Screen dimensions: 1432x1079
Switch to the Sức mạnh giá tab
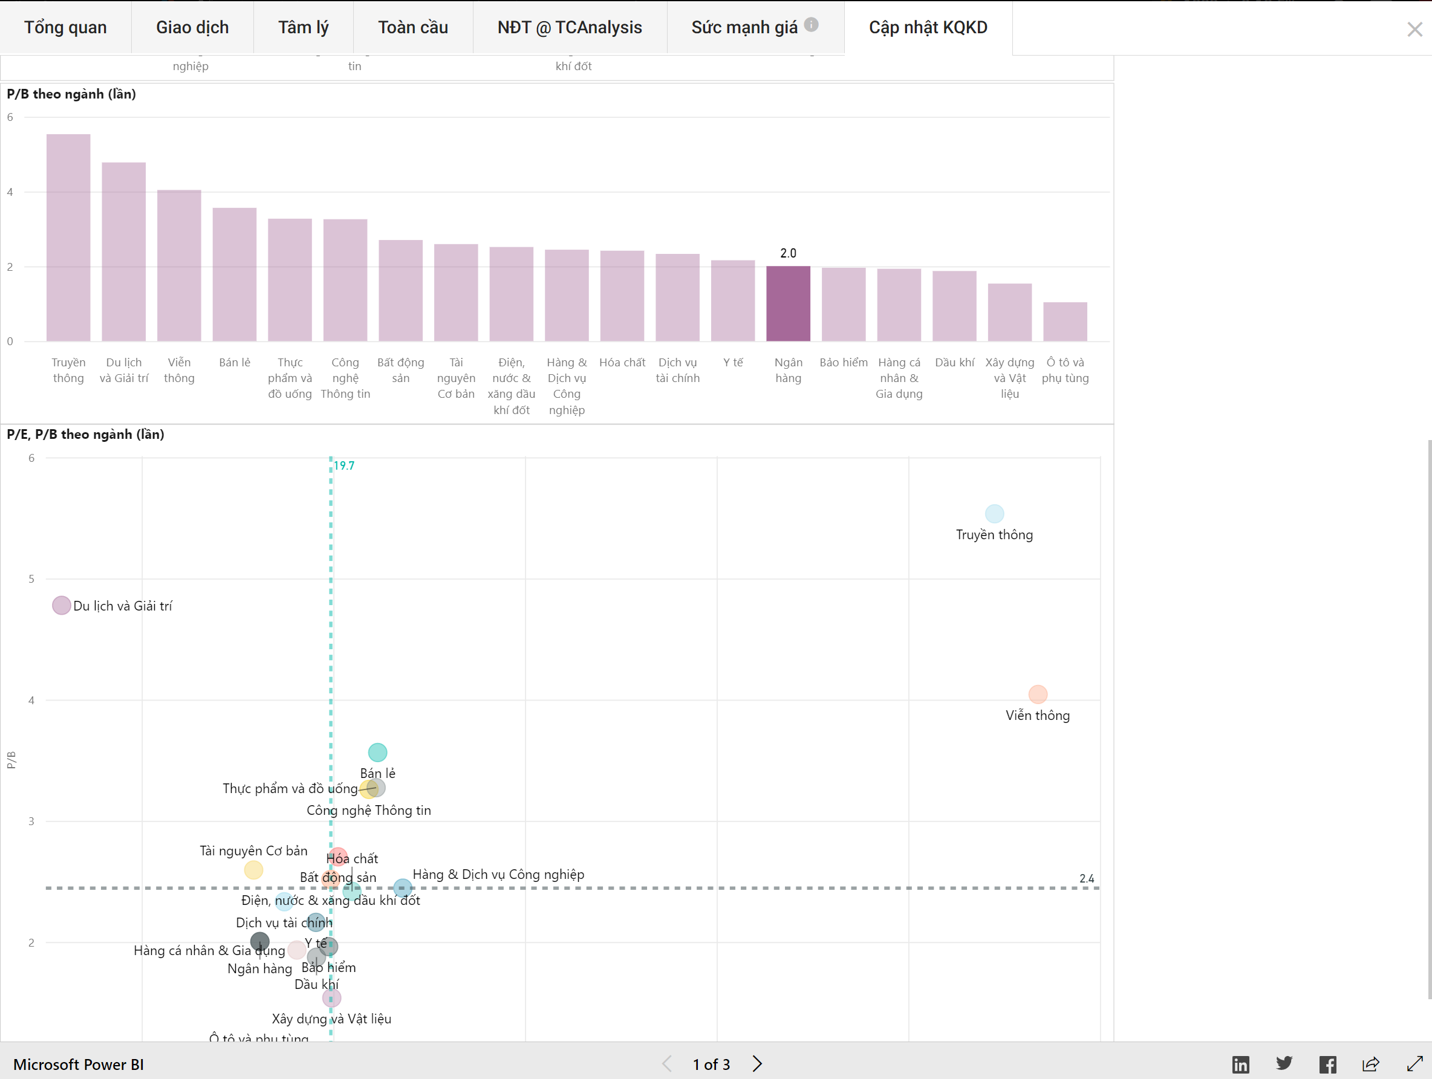point(744,27)
